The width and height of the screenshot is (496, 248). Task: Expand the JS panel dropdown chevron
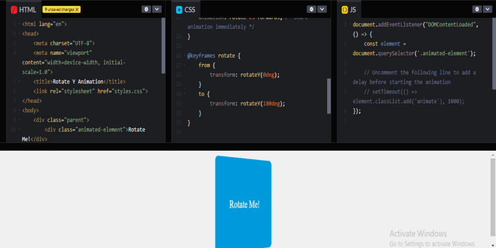coord(488,9)
